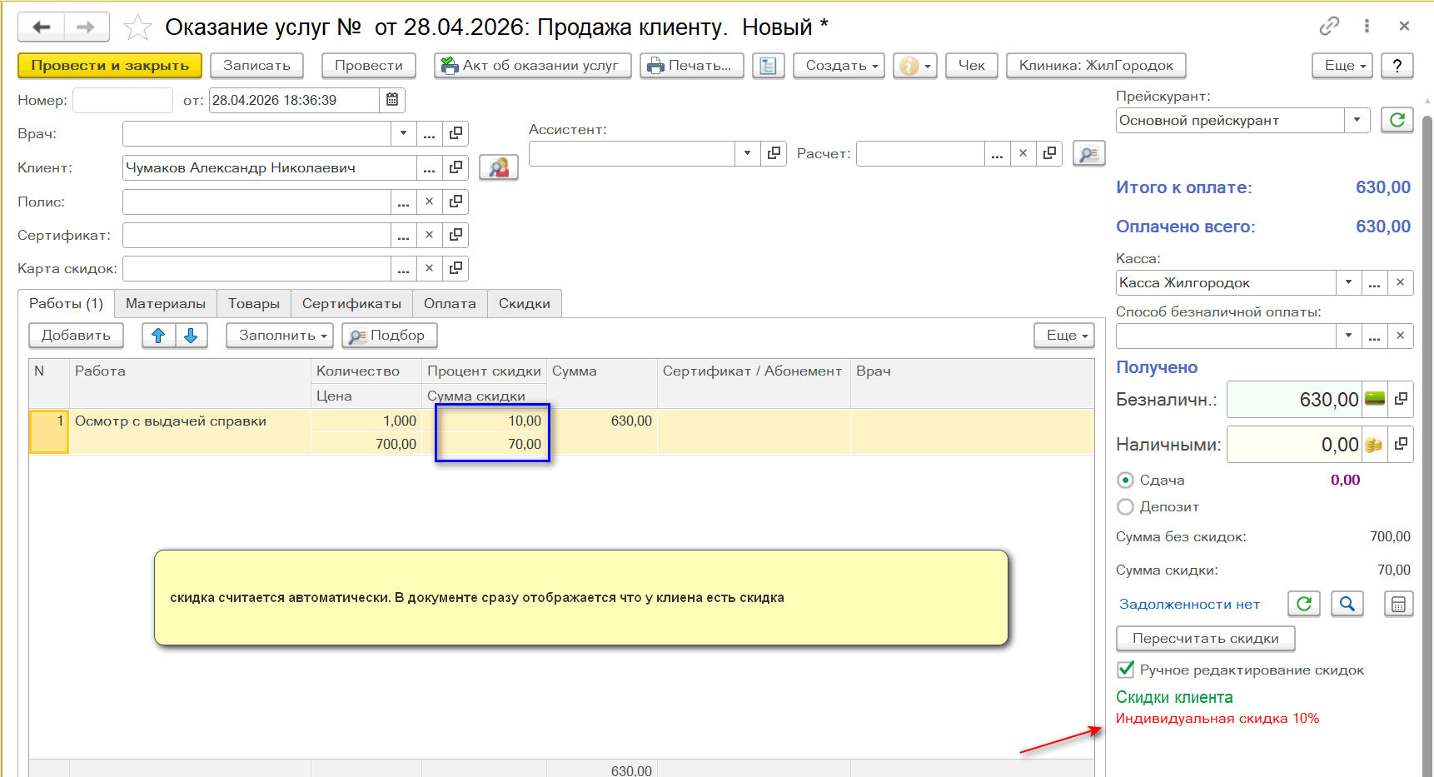Image resolution: width=1434 pixels, height=777 pixels.
Task: Select the Депозит radio button
Action: pyautogui.click(x=1126, y=506)
